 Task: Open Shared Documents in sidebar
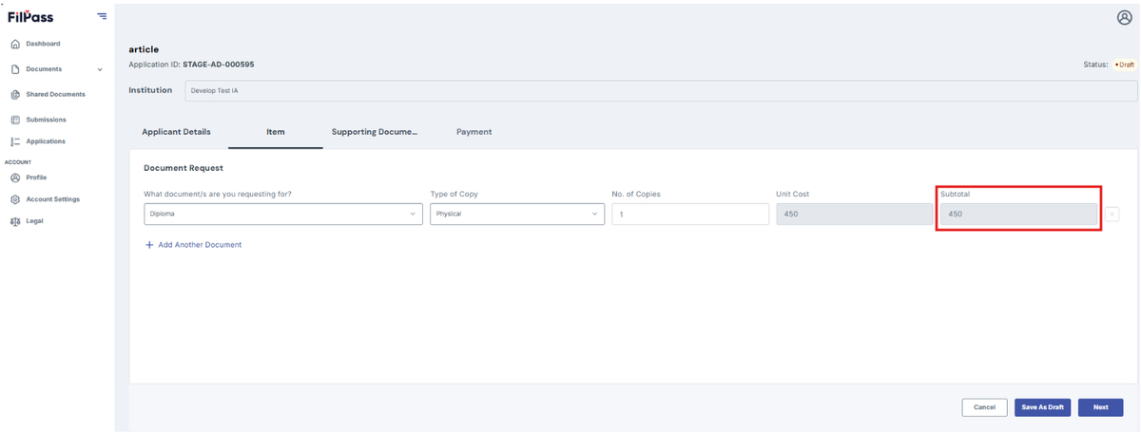[55, 94]
